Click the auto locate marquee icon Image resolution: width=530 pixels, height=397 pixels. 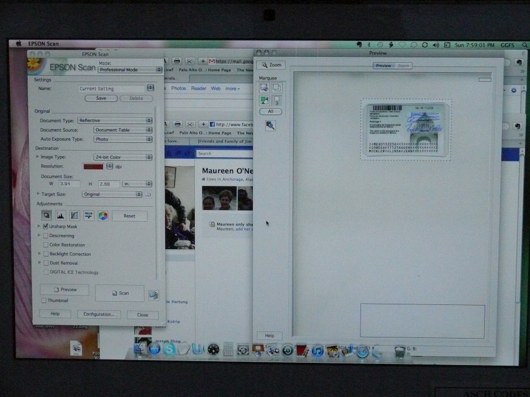tap(264, 88)
